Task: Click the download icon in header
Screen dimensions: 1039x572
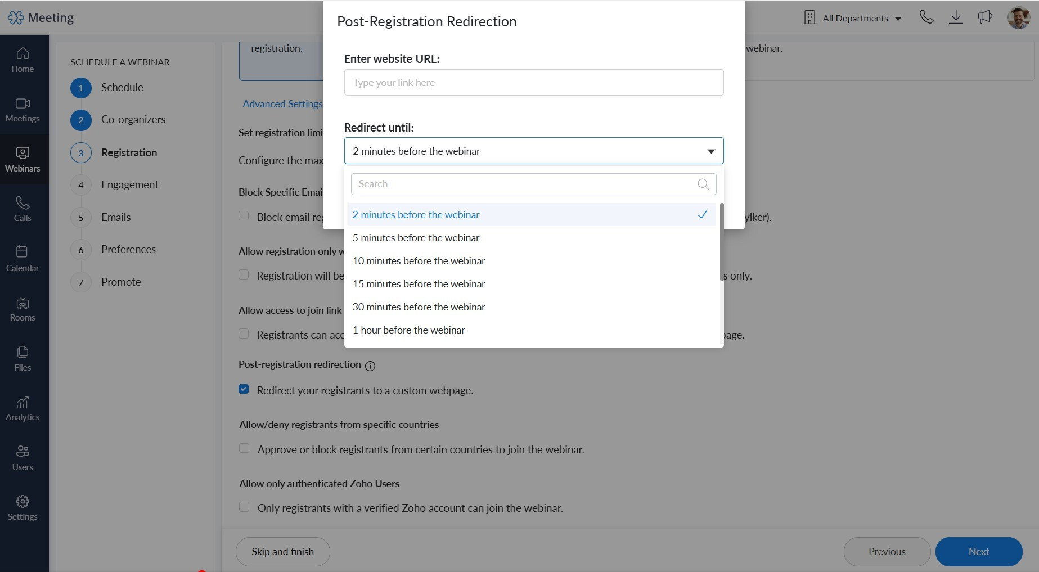Action: tap(956, 17)
